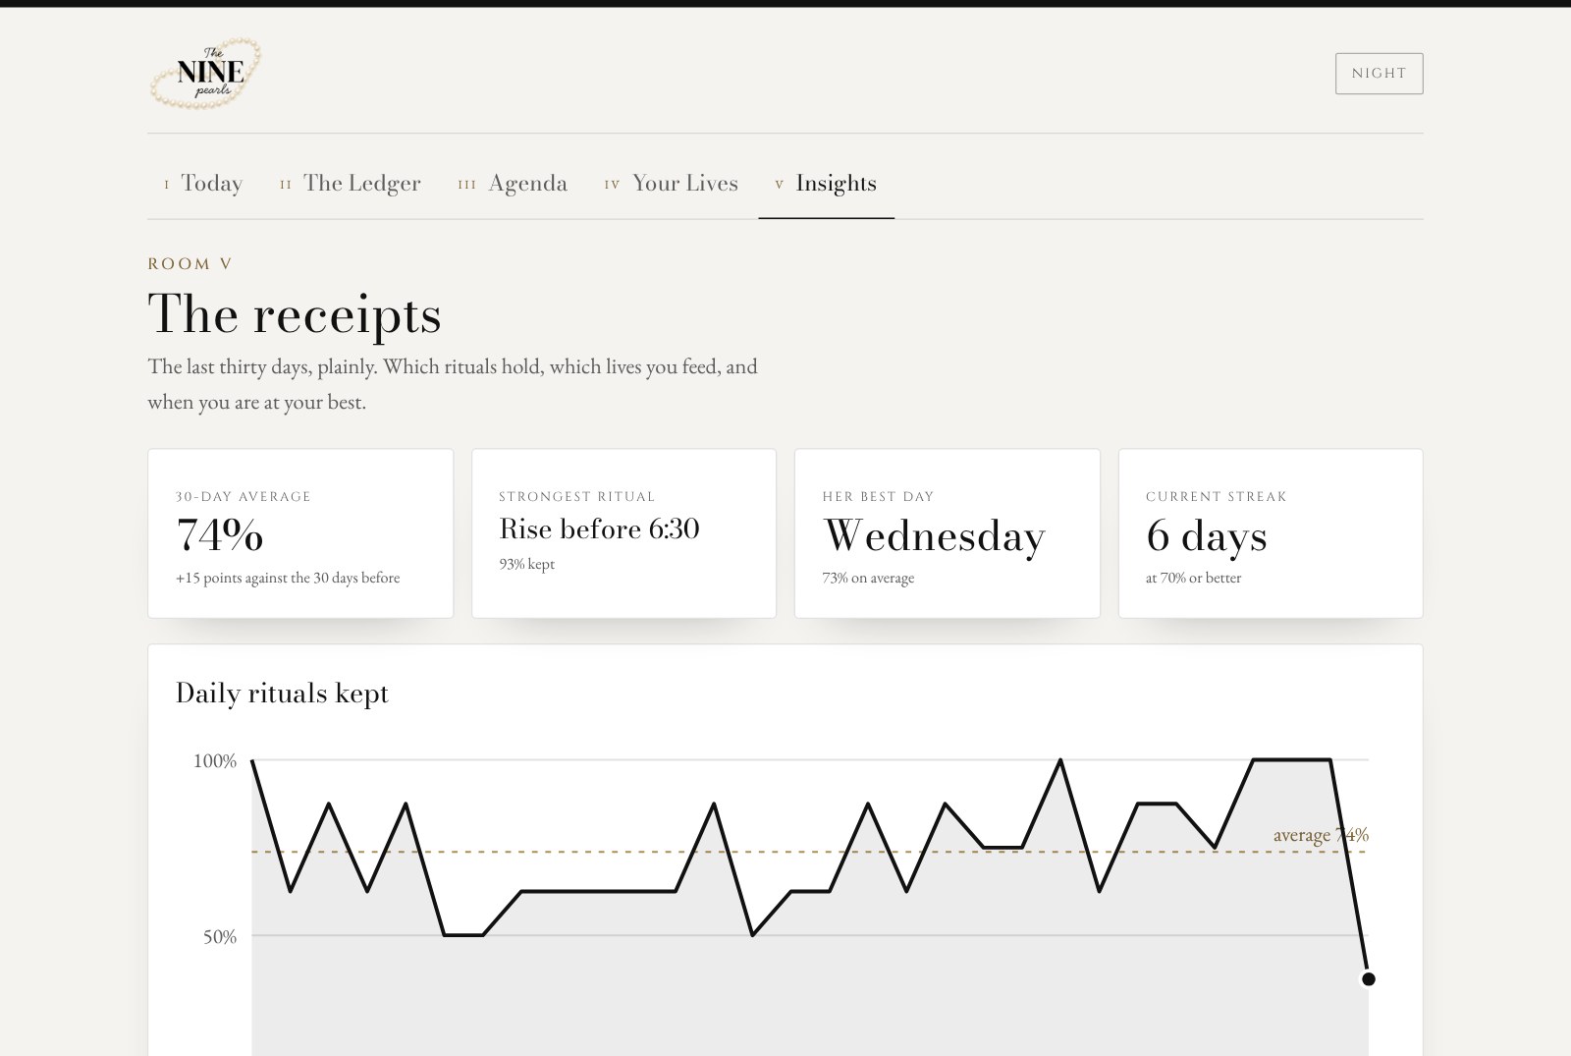Open the Today tab

[x=203, y=184]
